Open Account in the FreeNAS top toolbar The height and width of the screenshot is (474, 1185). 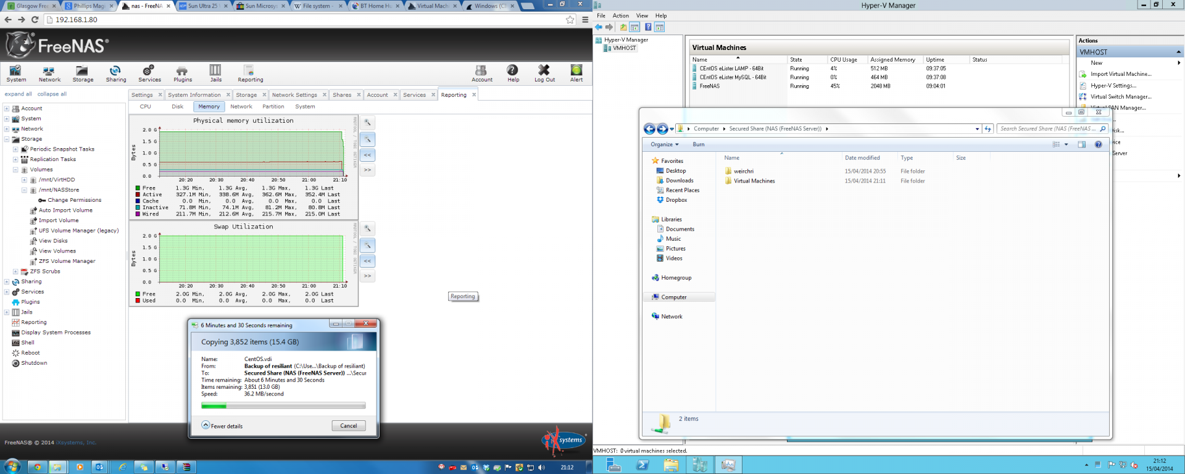tap(481, 73)
